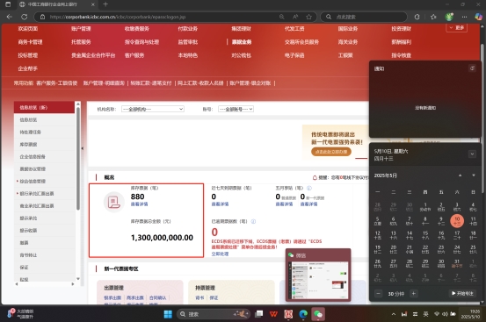Open the Windows Start menu
486x322 pixels.
coord(168,314)
